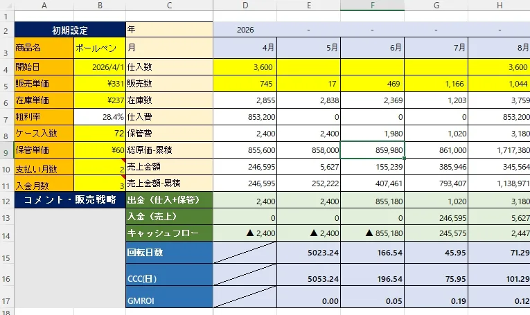This screenshot has width=530, height=315.
Task: Select the ボールペン product name cell
Action: point(100,48)
